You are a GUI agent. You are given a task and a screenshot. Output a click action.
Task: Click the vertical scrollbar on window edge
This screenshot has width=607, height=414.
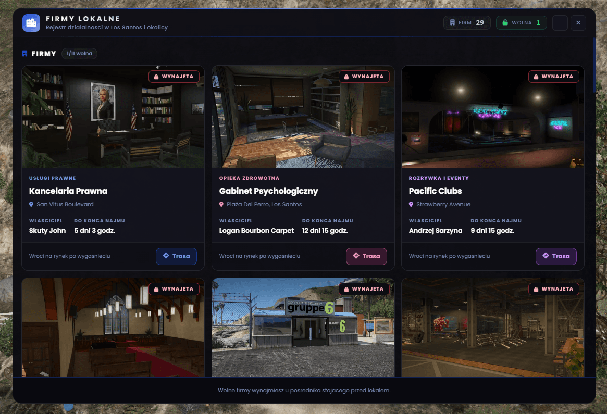pyautogui.click(x=594, y=65)
